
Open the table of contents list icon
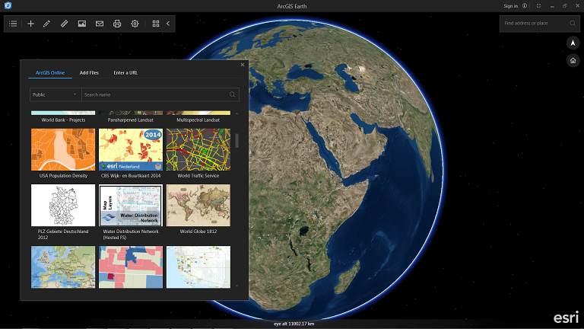[13, 24]
